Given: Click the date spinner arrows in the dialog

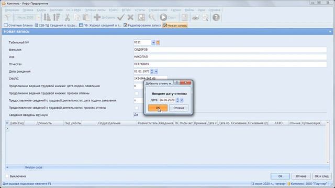Looking at the screenshot, I should coord(177,100).
